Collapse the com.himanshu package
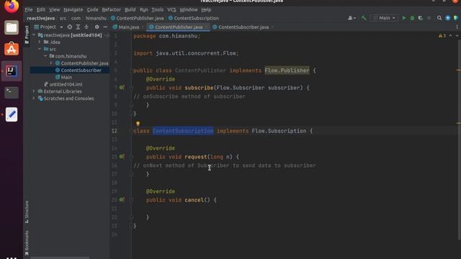The image size is (461, 259). pos(45,56)
